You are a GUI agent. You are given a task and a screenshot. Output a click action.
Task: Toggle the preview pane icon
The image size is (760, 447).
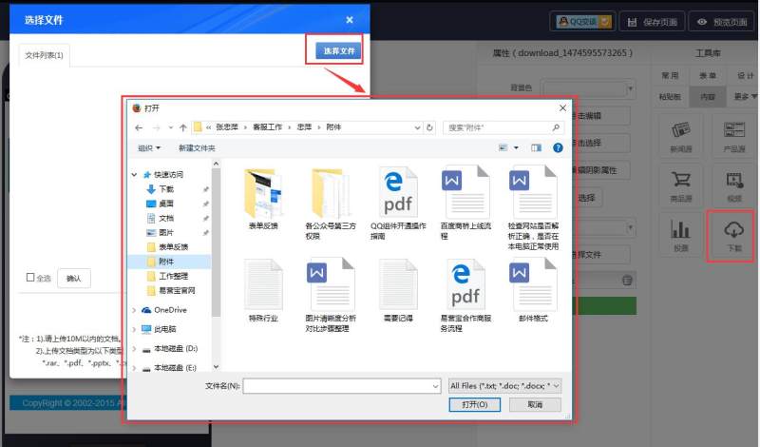(x=536, y=148)
